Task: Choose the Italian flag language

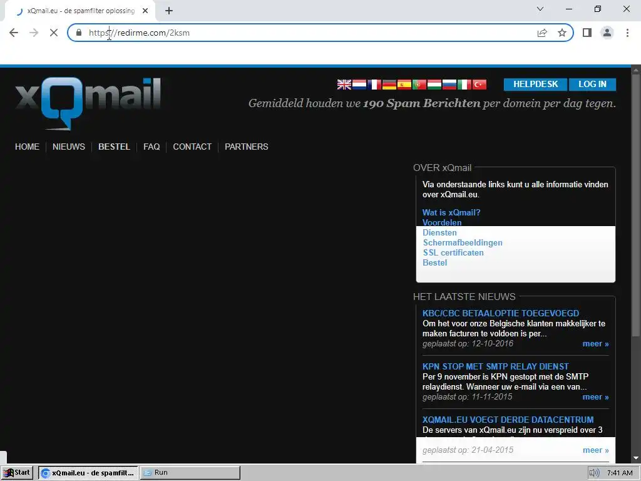Action: click(464, 85)
